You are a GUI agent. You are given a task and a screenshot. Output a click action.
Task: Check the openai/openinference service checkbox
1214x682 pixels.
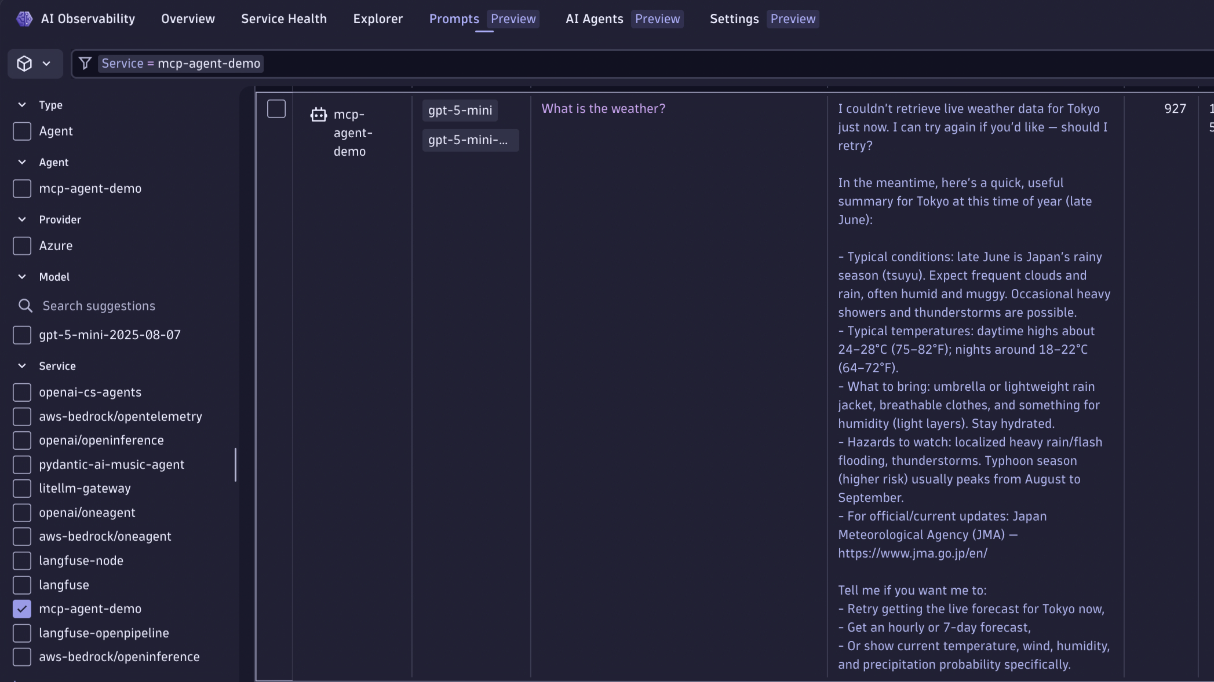(22, 441)
